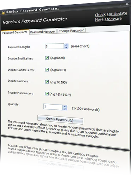Click the Include Small Letter label
This screenshot has width=131, height=176.
click(x=20, y=58)
